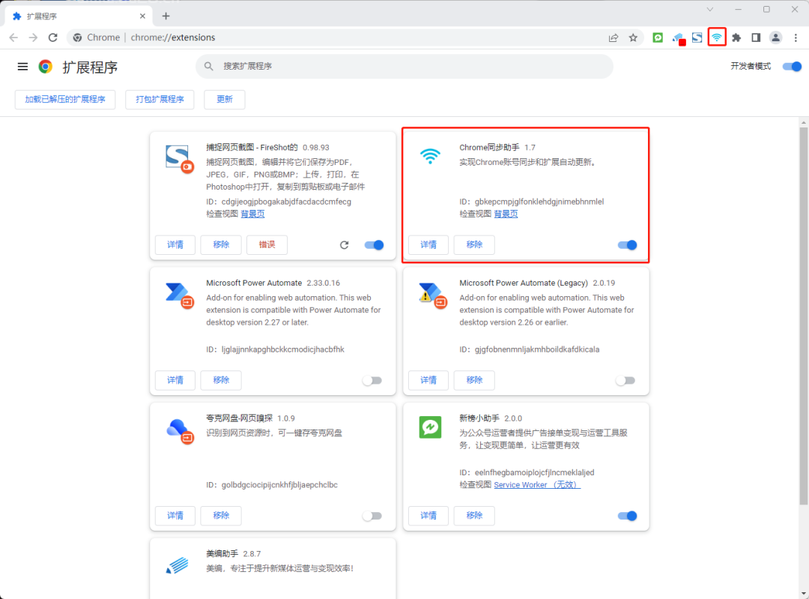Open 详情 for 夸克网盘-网页嗅探
Viewport: 809px width, 599px height.
175,515
